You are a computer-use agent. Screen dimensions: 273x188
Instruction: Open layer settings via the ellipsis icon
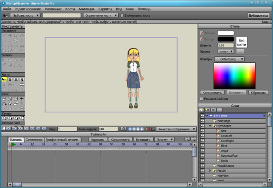[220, 110]
